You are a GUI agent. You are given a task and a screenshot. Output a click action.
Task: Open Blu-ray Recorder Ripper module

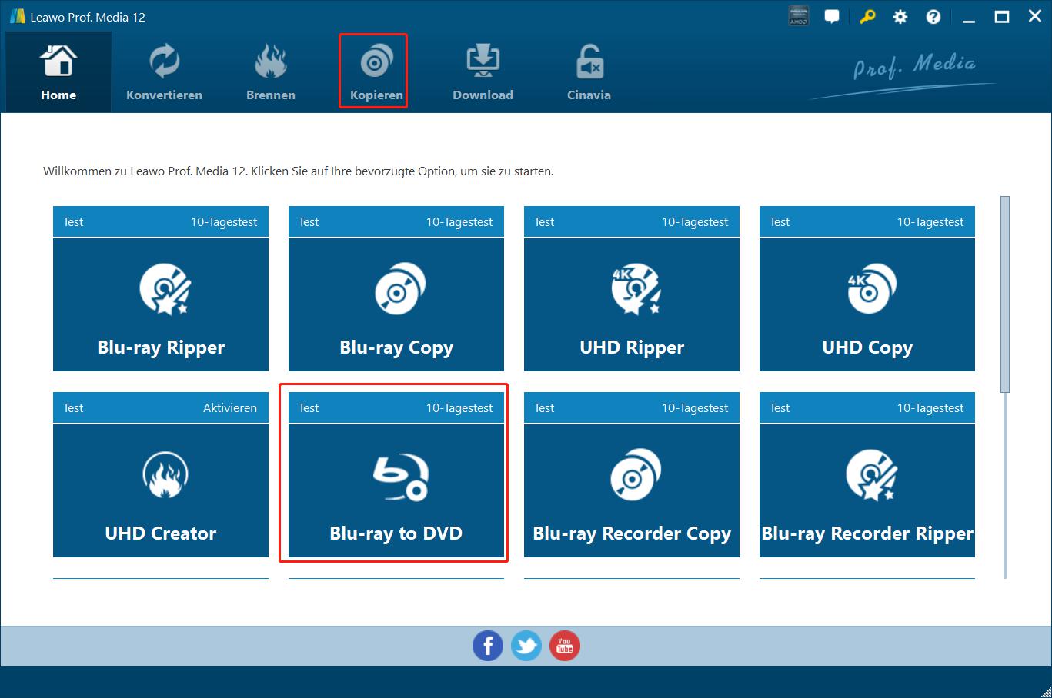tap(867, 490)
